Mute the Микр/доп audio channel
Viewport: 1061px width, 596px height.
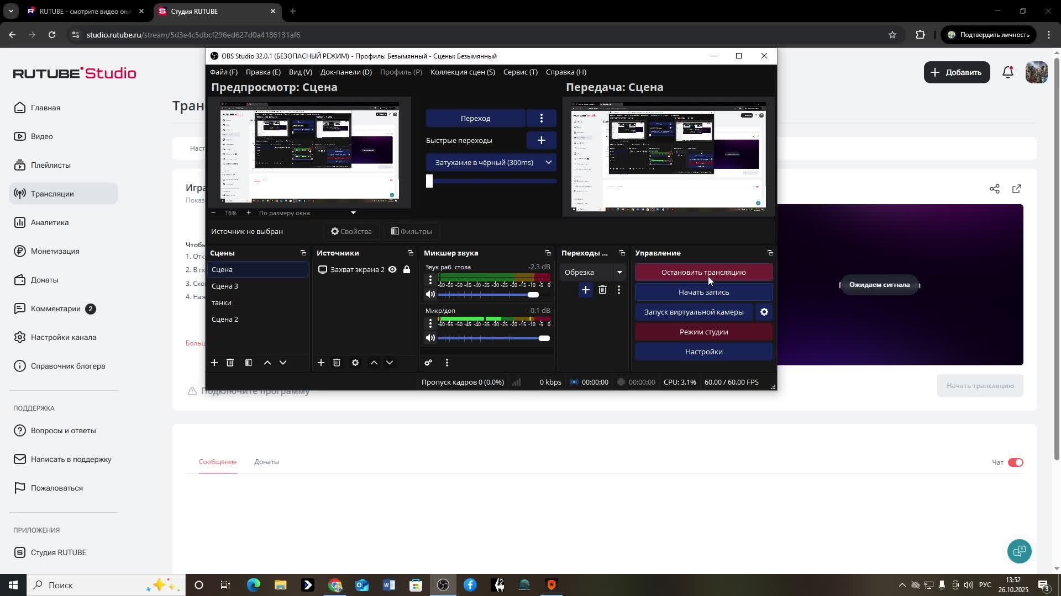(x=430, y=338)
